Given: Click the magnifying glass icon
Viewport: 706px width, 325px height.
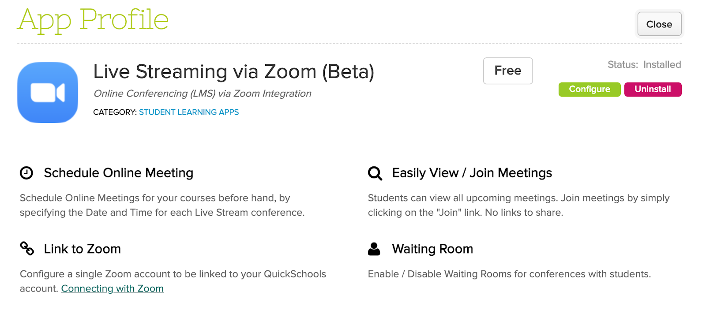Looking at the screenshot, I should pos(375,173).
